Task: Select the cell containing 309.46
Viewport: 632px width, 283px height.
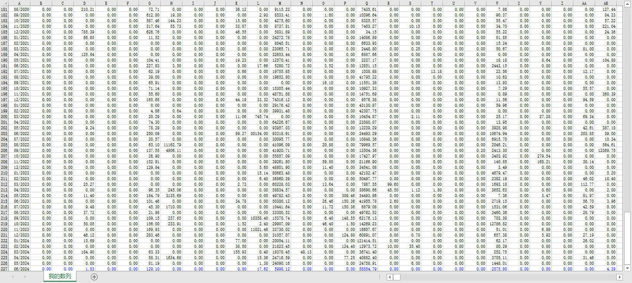Action: click(345, 195)
